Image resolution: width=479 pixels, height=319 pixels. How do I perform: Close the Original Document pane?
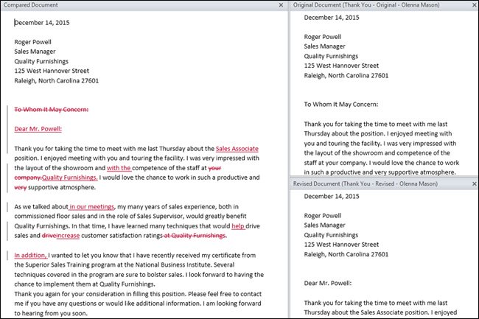point(472,5)
